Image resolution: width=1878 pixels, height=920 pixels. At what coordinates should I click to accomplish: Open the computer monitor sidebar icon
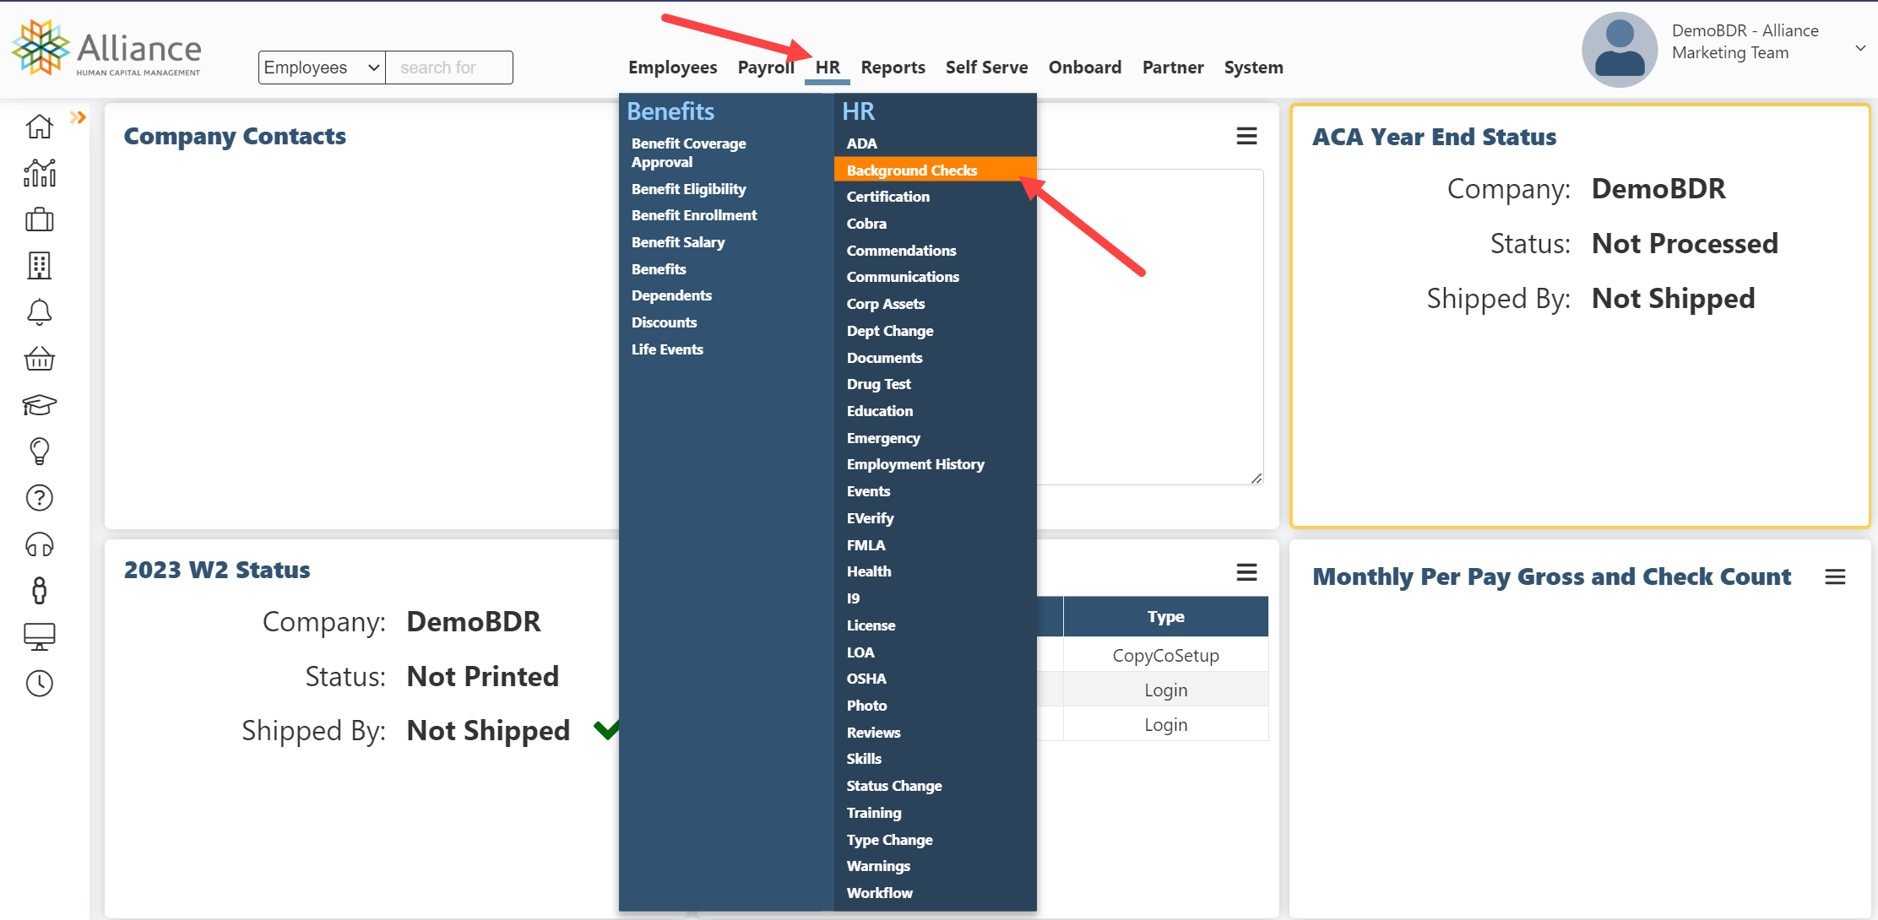point(40,636)
